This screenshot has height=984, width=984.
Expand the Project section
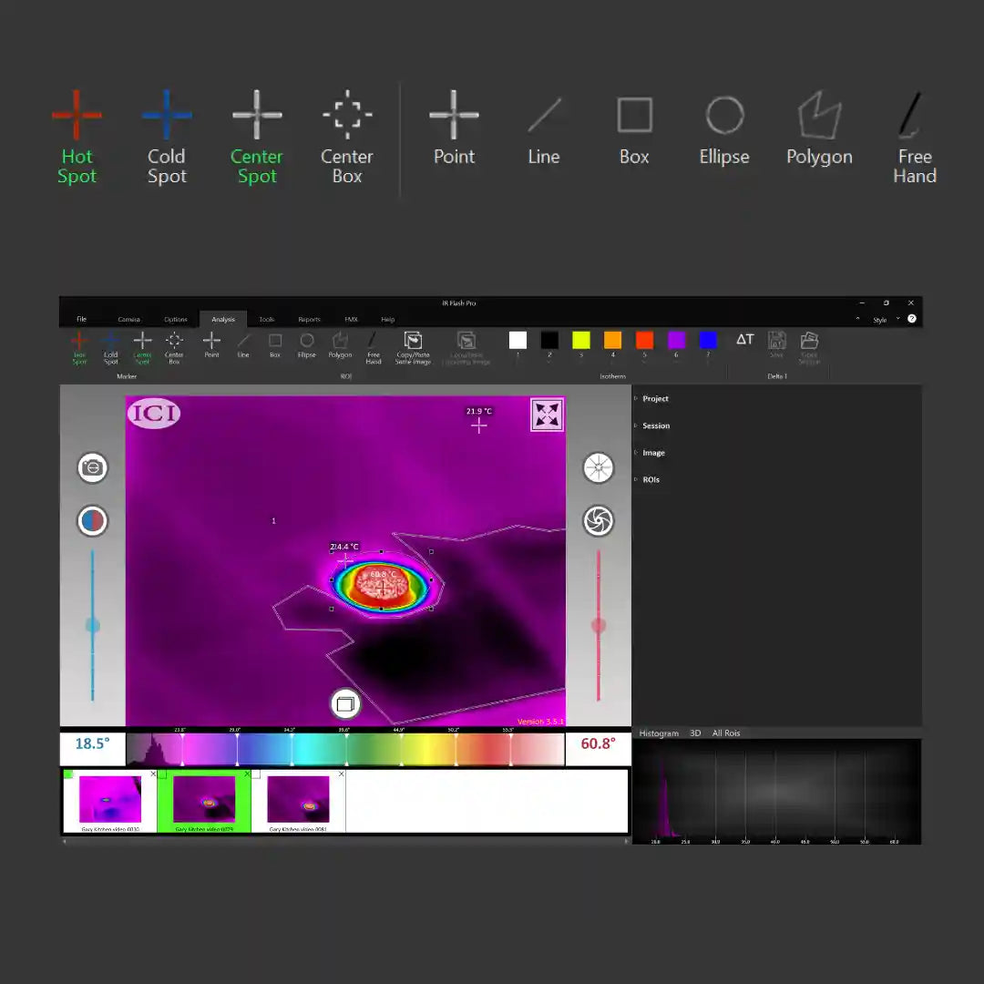(654, 399)
